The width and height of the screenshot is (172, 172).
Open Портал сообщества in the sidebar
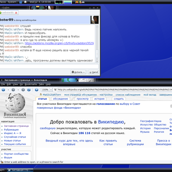16,154
